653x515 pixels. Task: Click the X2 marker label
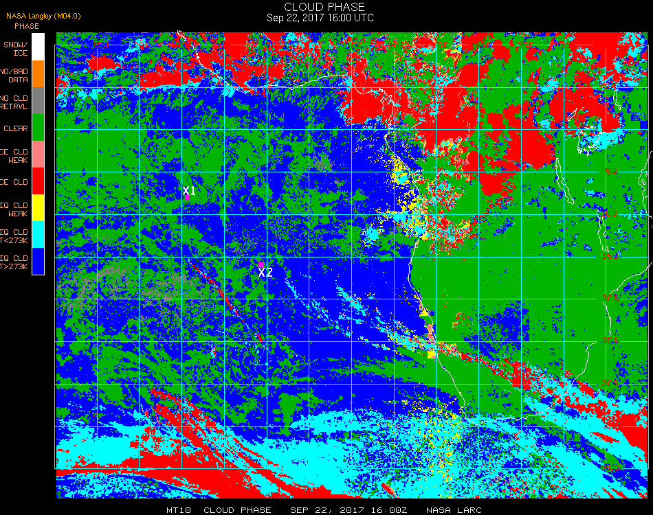[265, 273]
